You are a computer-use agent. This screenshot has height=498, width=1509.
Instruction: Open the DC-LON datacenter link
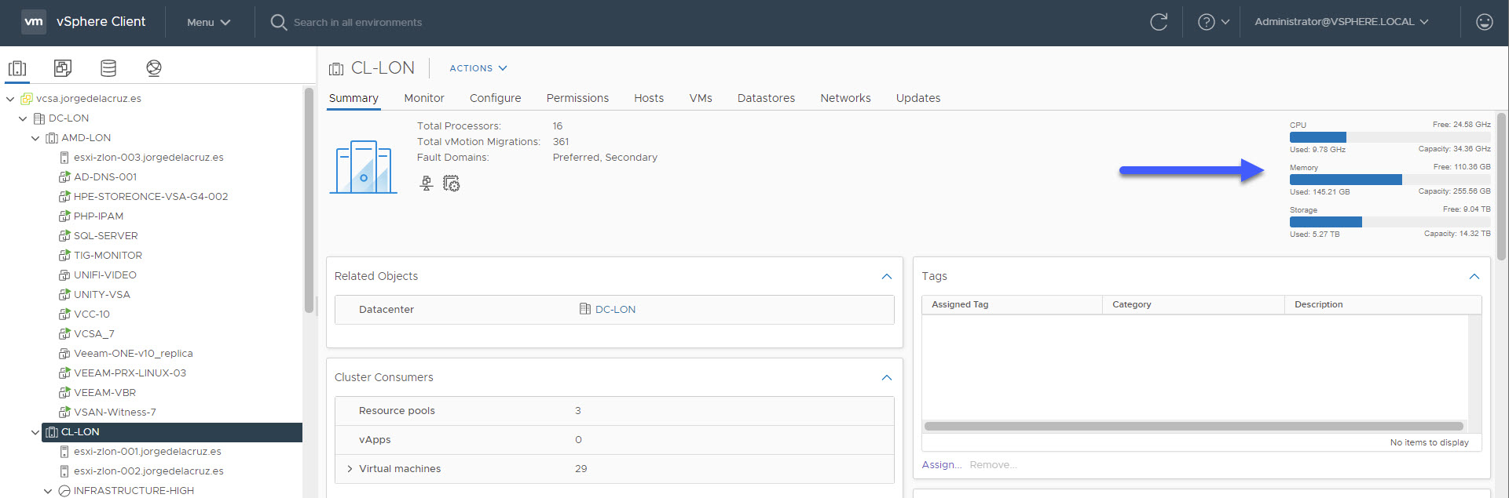[x=615, y=310]
